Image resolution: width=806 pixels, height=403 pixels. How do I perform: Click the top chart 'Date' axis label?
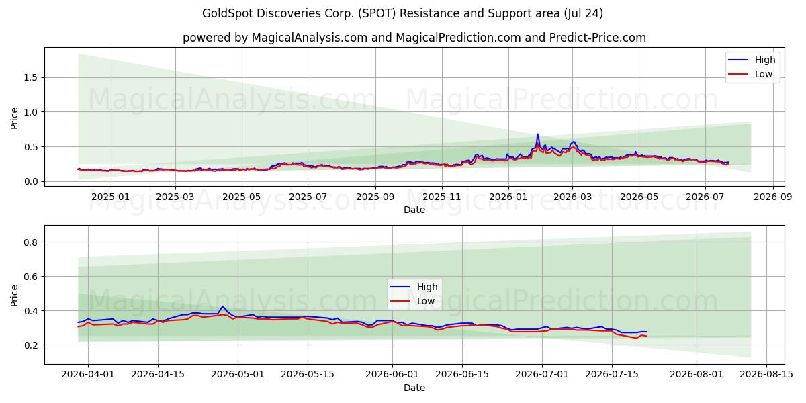pyautogui.click(x=414, y=210)
